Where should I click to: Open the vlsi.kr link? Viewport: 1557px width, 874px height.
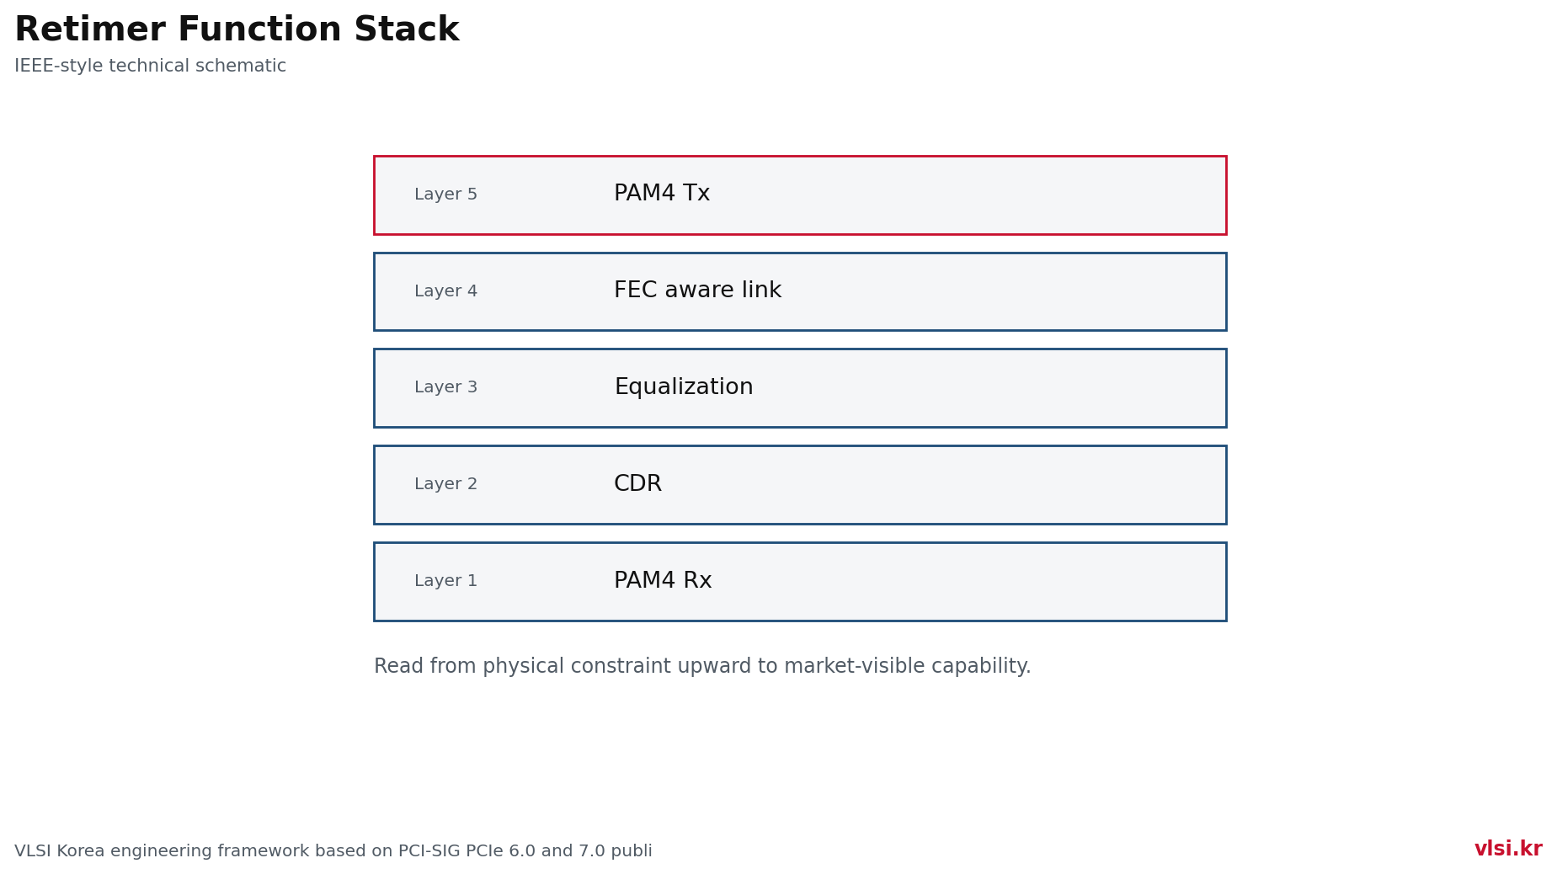pos(1508,850)
